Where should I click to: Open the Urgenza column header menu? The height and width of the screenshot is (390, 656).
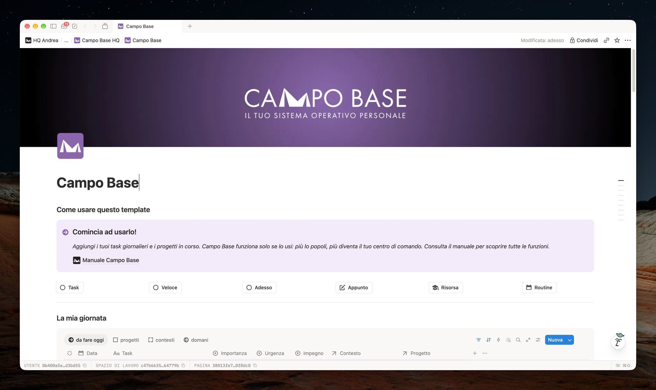[271, 353]
